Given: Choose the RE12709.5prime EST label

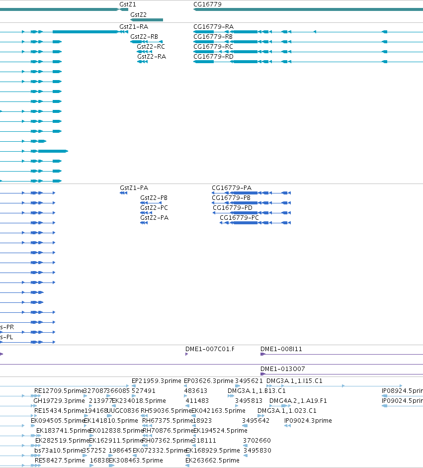Looking at the screenshot, I should coord(59,391).
